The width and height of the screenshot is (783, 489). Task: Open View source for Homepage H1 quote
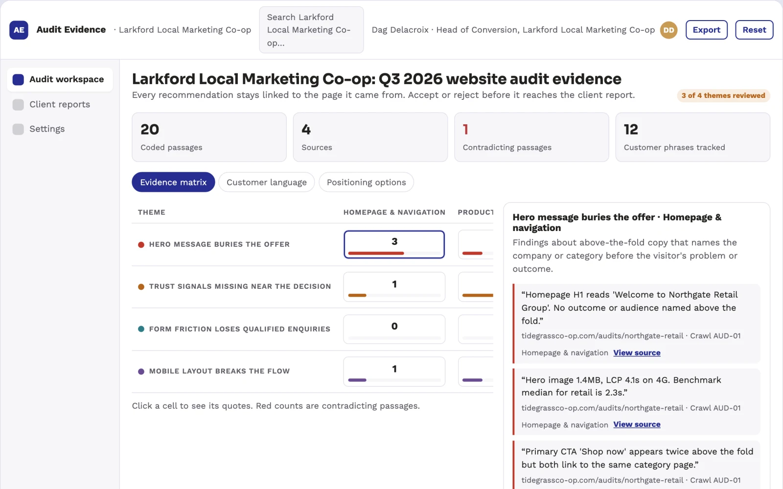point(637,352)
